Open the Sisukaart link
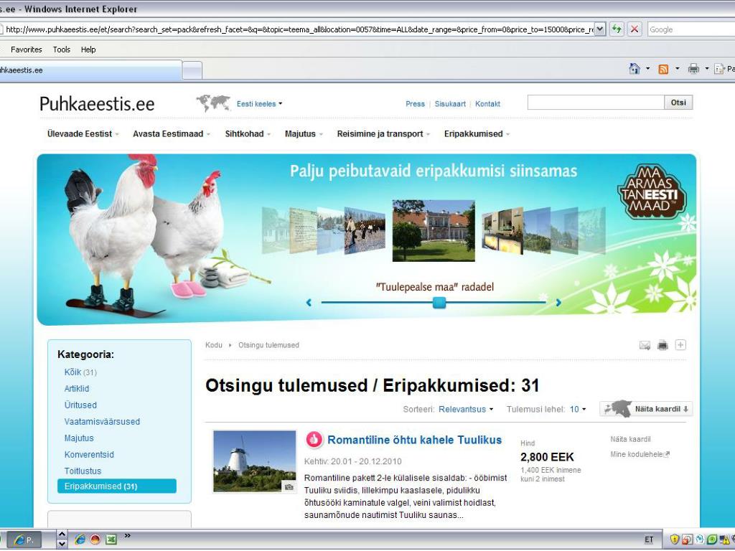The height and width of the screenshot is (551, 735). click(x=450, y=104)
